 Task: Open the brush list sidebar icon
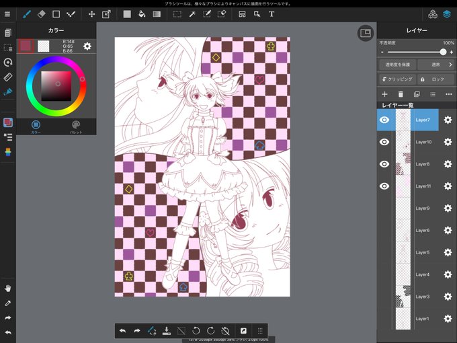pos(8,137)
